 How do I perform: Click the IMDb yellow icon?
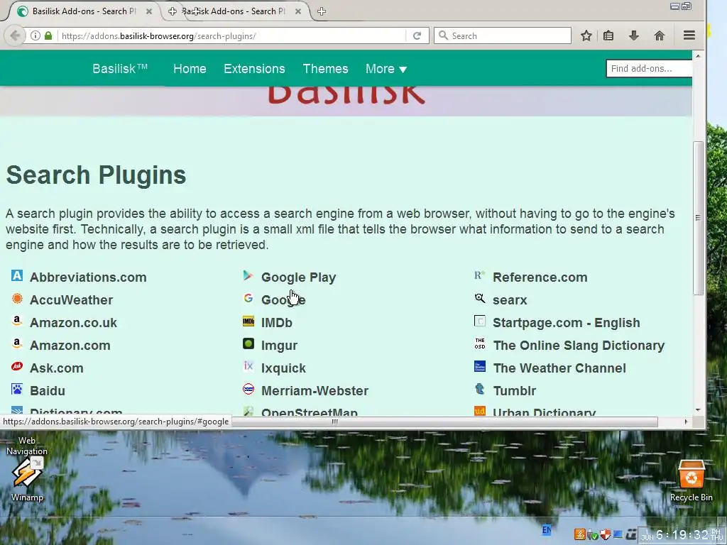(x=248, y=321)
